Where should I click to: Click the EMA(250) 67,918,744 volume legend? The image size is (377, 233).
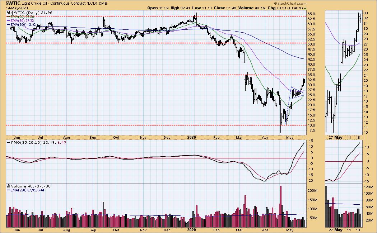pos(27,190)
